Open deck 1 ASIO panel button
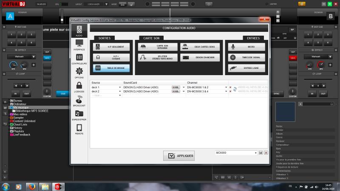This screenshot has width=340, height=191. pyautogui.click(x=176, y=87)
